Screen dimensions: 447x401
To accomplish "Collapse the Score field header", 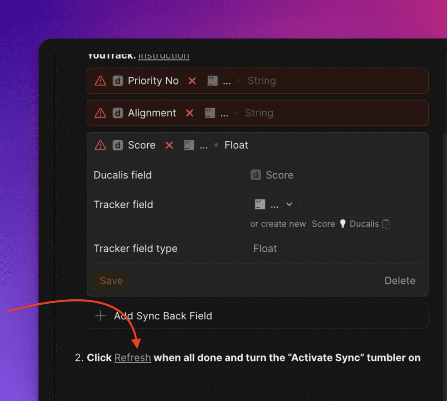I will tap(258, 145).
